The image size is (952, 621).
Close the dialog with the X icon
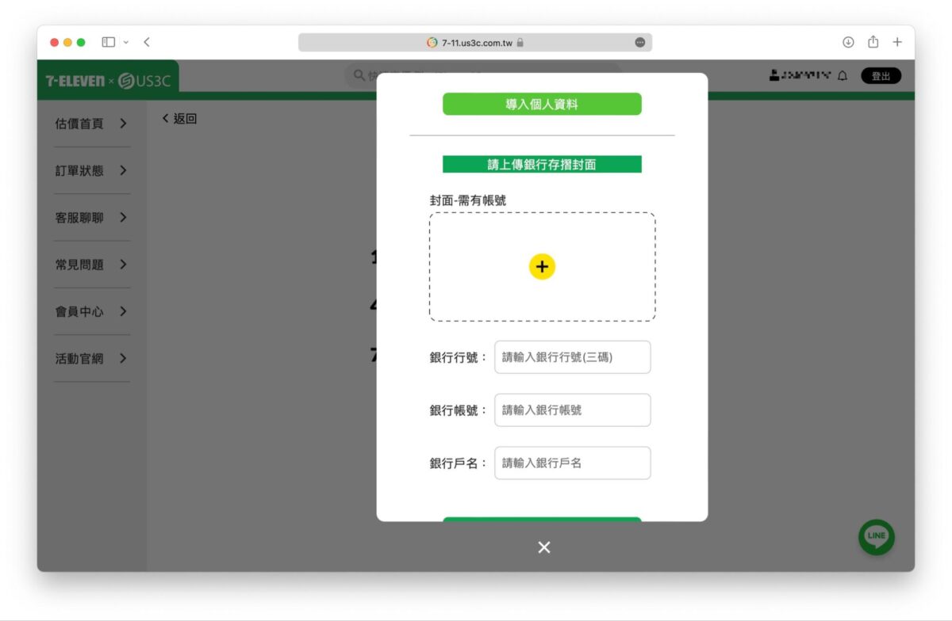click(543, 547)
